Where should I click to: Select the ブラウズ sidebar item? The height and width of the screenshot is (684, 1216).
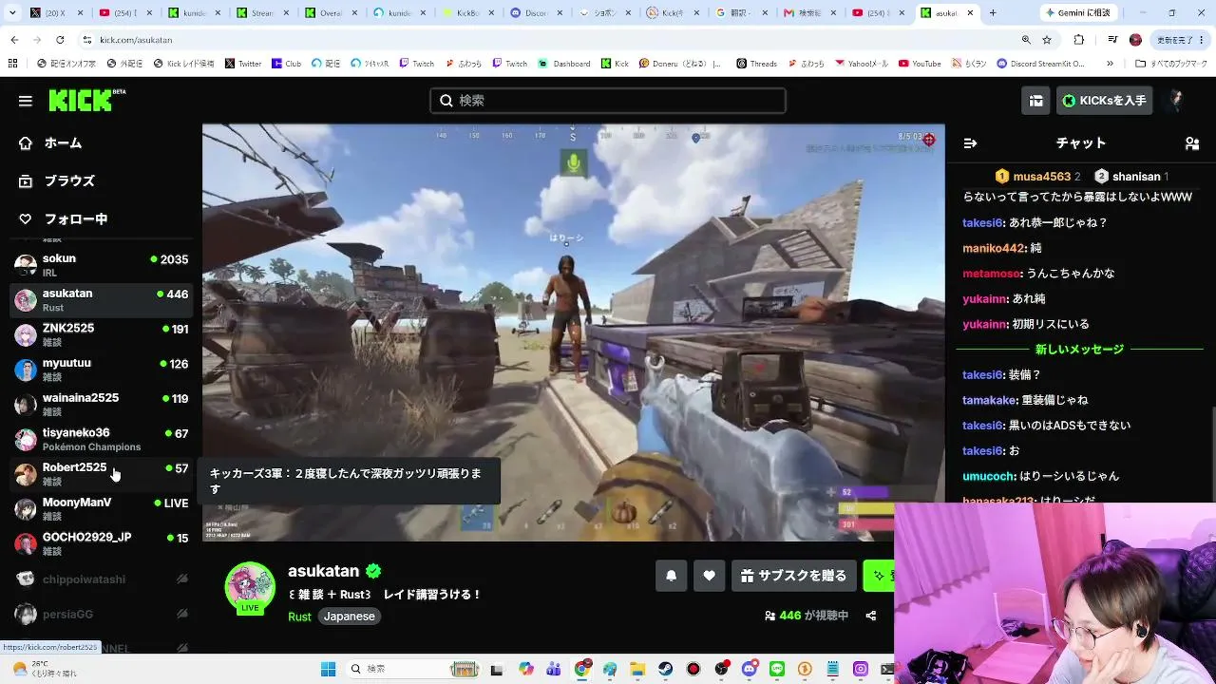(x=69, y=180)
